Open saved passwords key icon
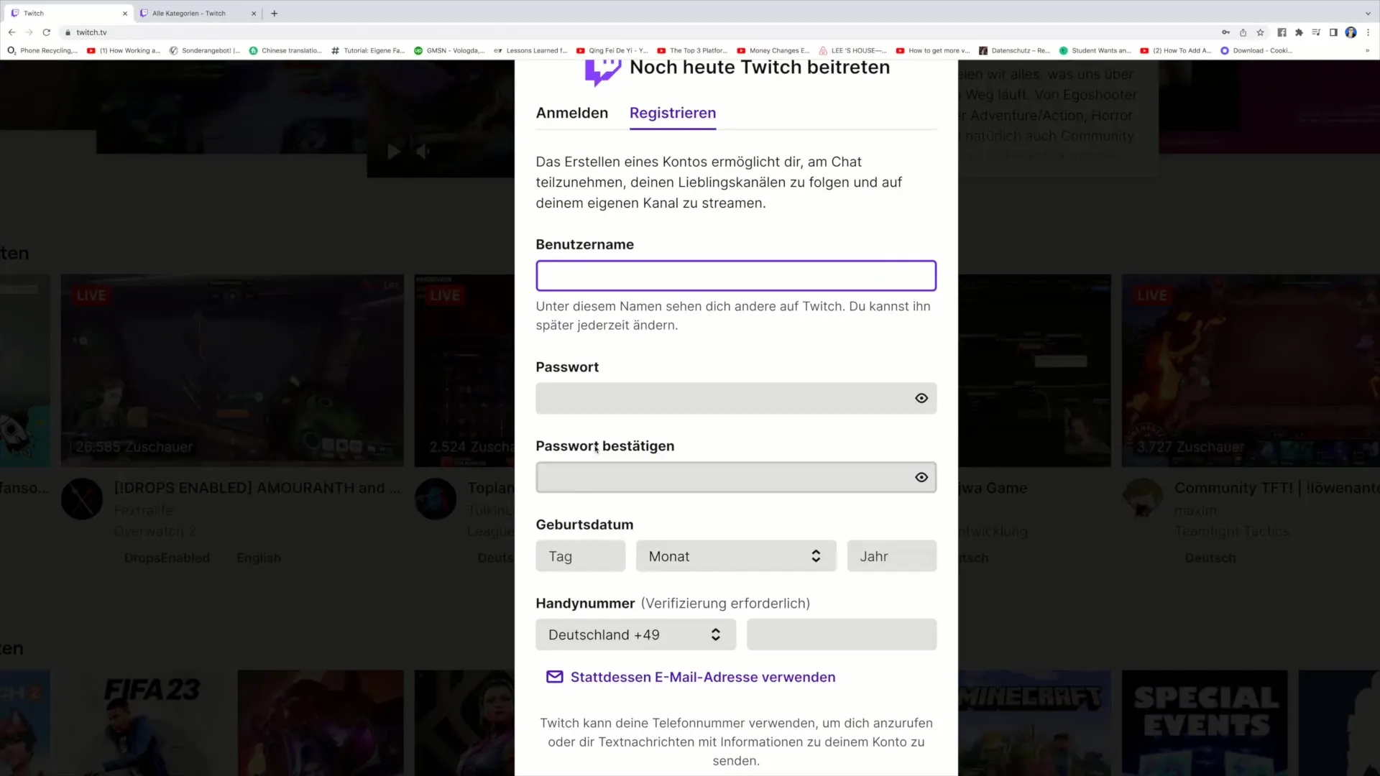Image resolution: width=1380 pixels, height=776 pixels. coord(1225,32)
